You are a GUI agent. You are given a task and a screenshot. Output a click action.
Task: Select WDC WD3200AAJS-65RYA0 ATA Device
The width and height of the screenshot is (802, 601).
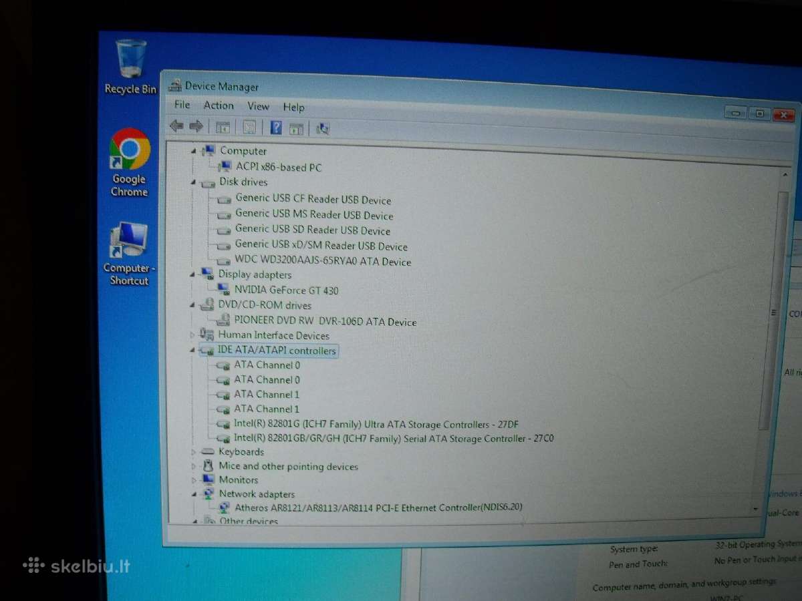click(323, 261)
